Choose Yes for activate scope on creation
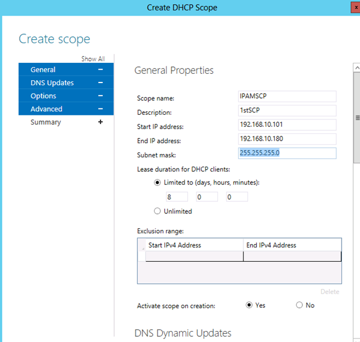 pos(249,305)
